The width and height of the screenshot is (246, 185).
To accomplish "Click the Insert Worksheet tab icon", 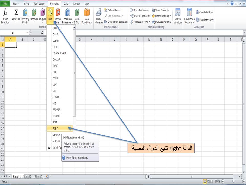I will tap(47, 177).
